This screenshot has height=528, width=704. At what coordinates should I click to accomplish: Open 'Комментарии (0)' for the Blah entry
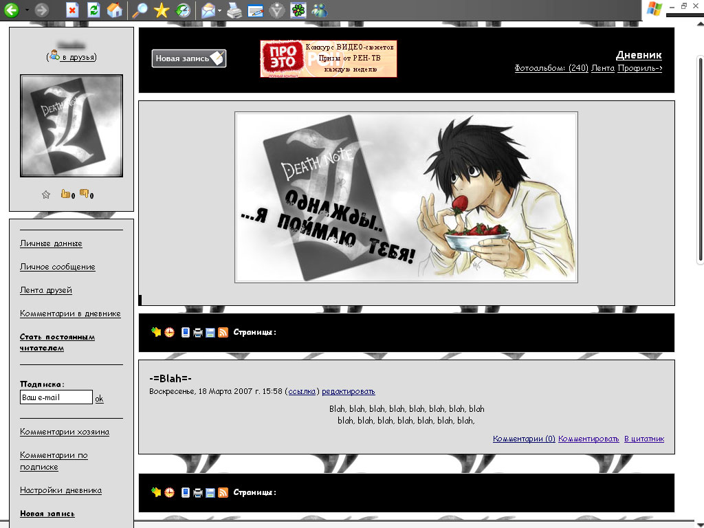coord(524,439)
